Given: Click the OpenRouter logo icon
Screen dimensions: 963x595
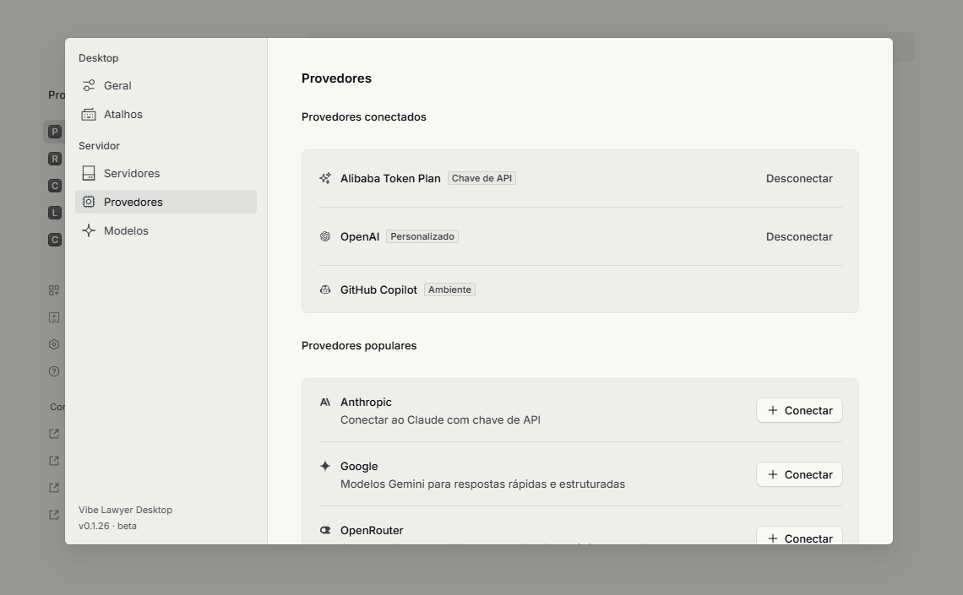Looking at the screenshot, I should coord(325,531).
